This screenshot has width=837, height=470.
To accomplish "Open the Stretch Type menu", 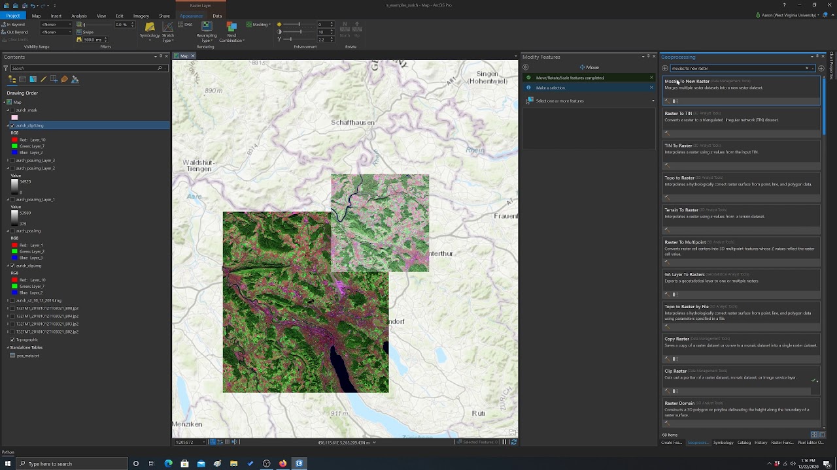I will tap(168, 32).
